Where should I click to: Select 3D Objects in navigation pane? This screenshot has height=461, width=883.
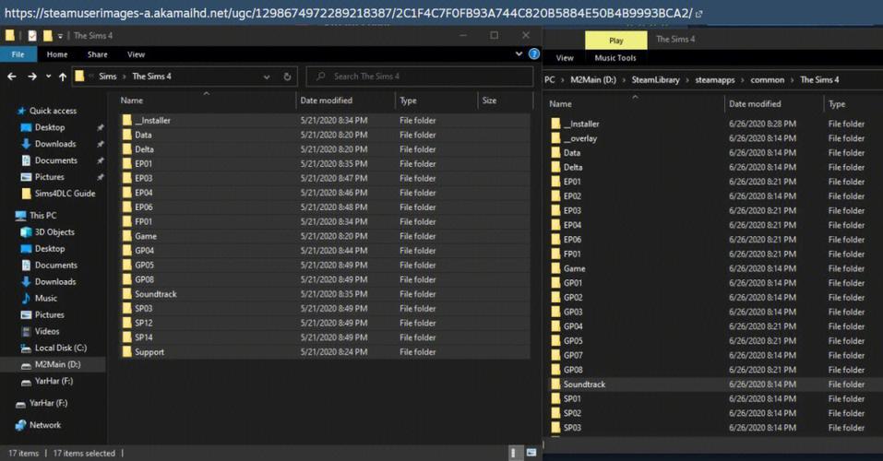54,232
